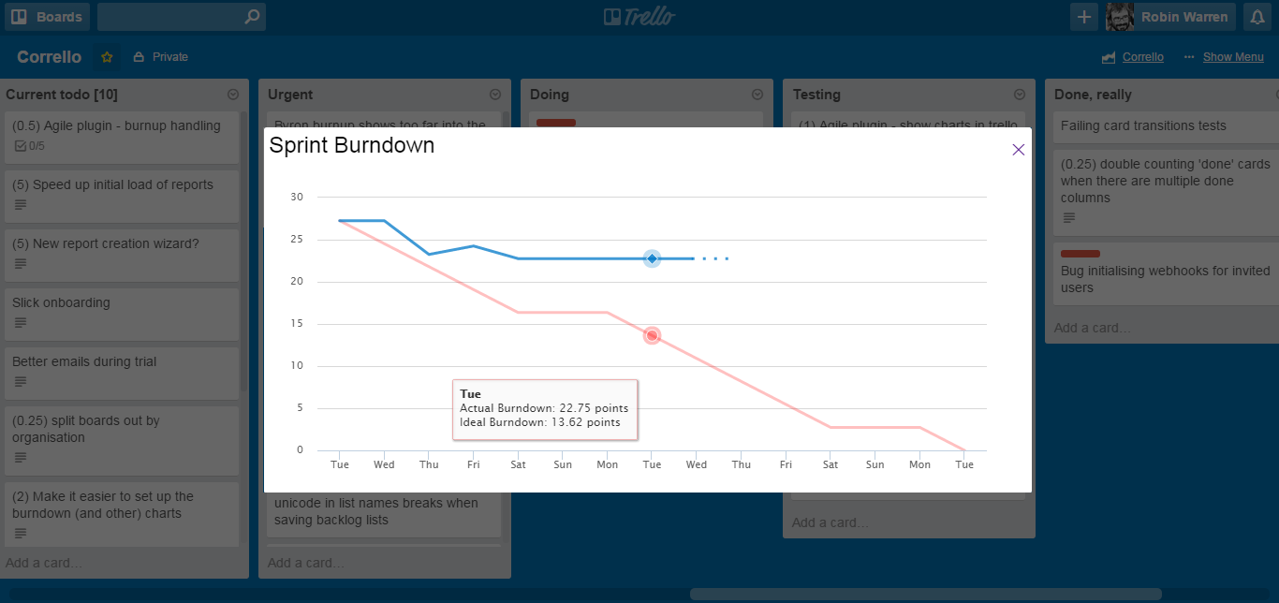Open card New report creation wizard?

[x=122, y=255]
